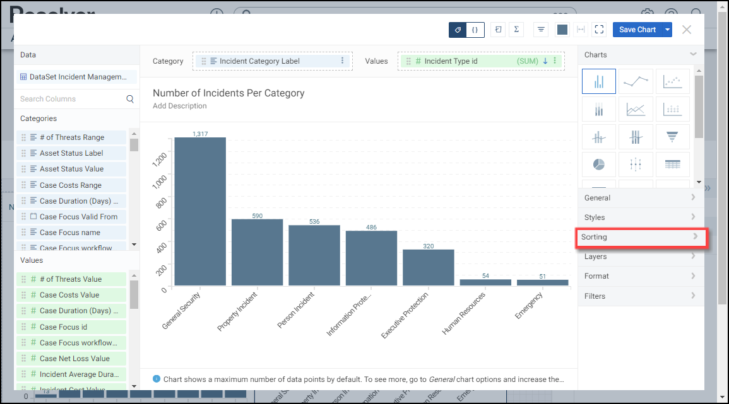Toggle sort direction arrow on Incident Type id

click(x=545, y=61)
